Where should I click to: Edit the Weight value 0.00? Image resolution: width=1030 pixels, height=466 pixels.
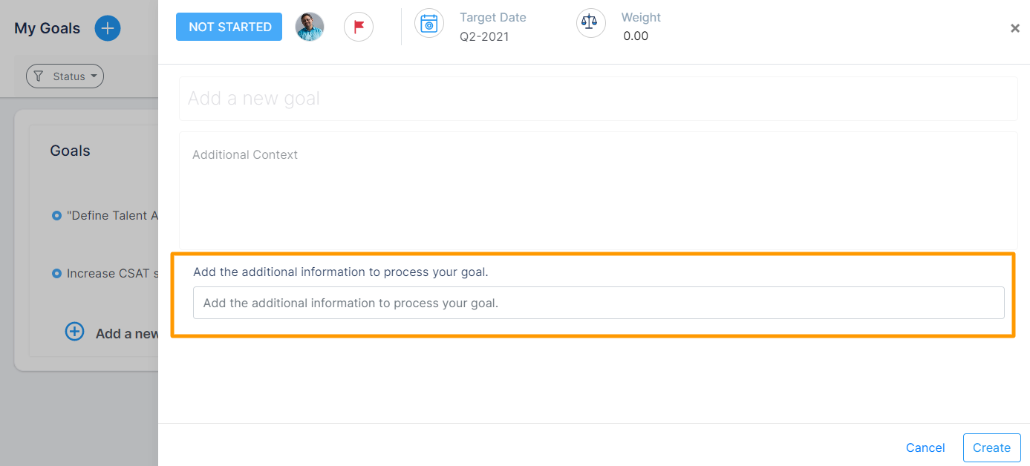[636, 36]
